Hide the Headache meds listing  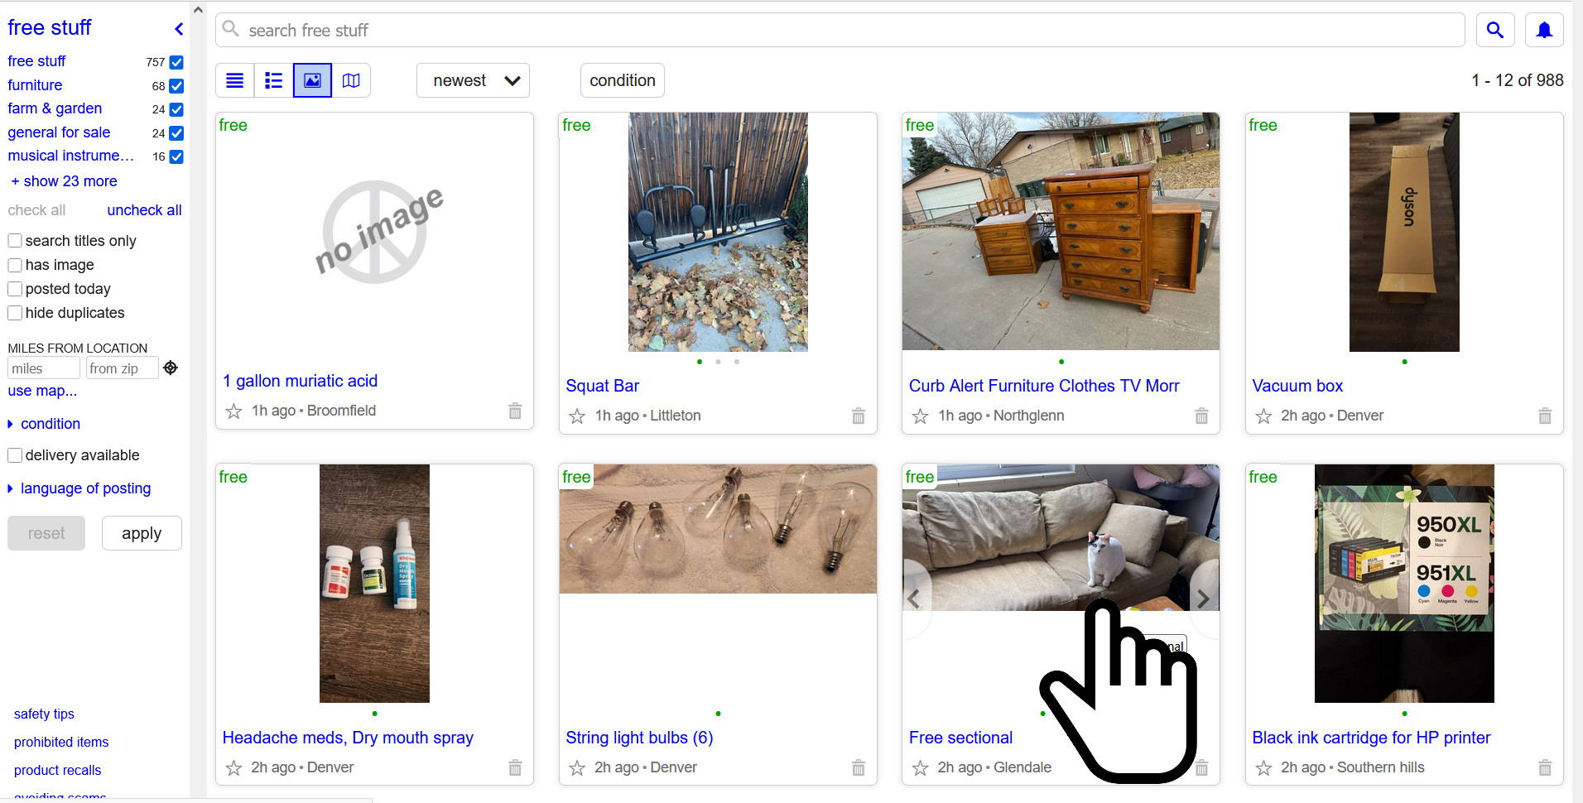pos(515,767)
